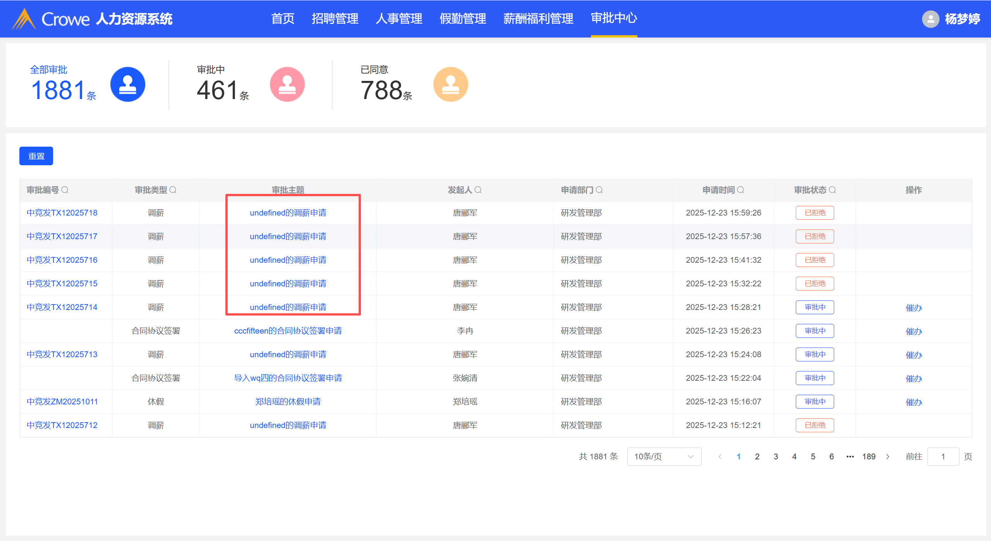Screen dimensions: 991x541
Task: Open the 人事管理 menu tab
Action: tap(399, 19)
